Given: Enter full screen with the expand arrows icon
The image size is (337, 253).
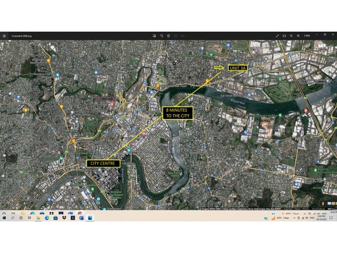Looking at the screenshot, I should (x=277, y=36).
